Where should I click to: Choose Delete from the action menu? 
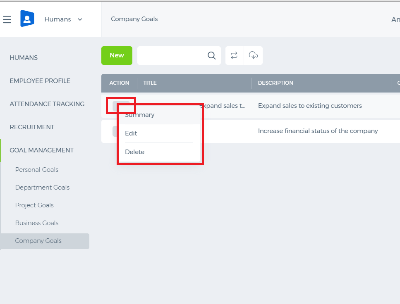click(x=135, y=152)
